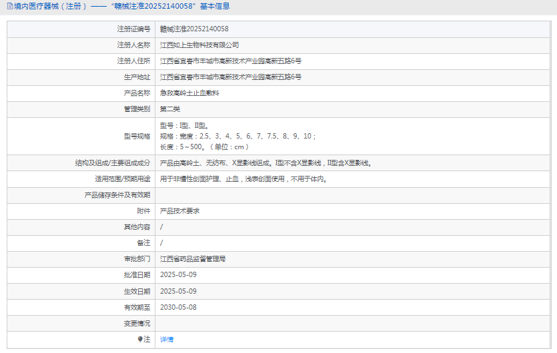Select attachment value 产品技术要求

pos(179,211)
